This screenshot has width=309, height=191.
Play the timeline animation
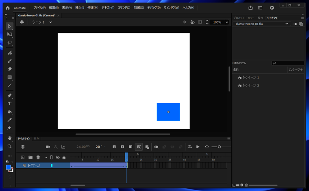(198, 147)
